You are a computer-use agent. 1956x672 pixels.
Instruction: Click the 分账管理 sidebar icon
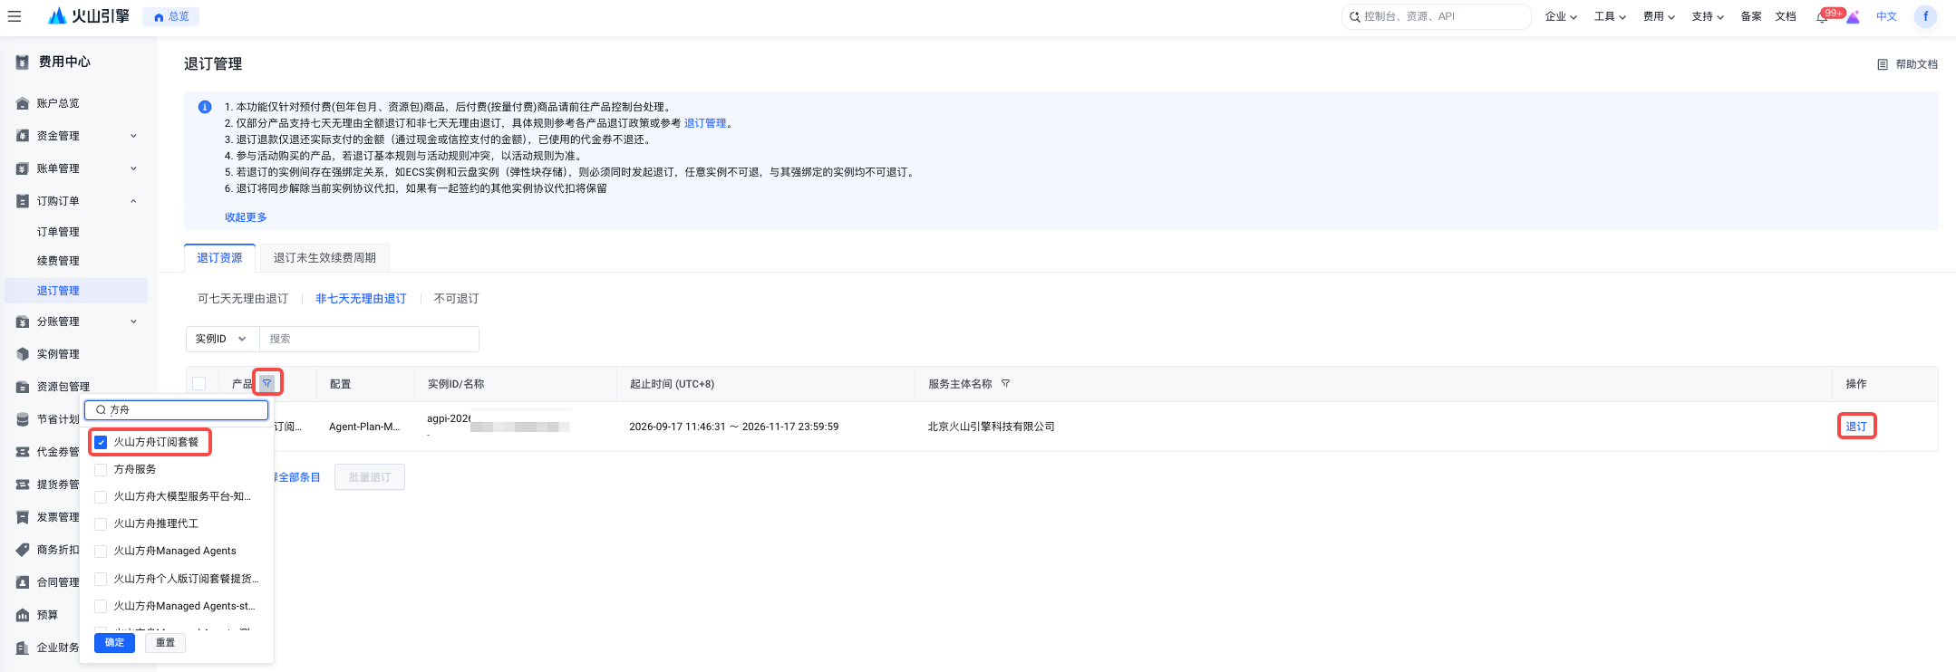23,322
